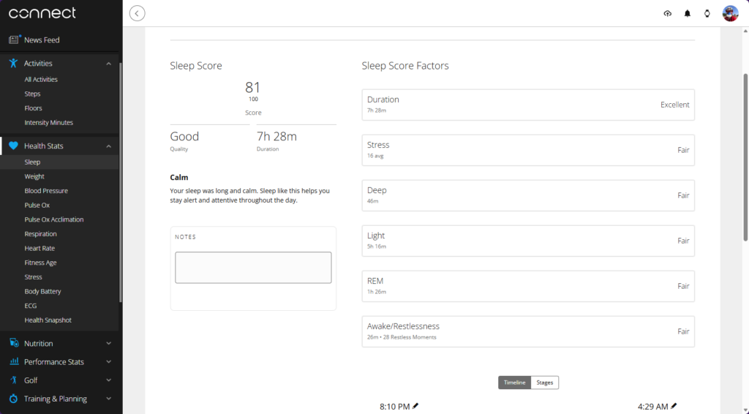Click the Training & Planning stopwatch icon
The image size is (749, 414).
(14, 399)
